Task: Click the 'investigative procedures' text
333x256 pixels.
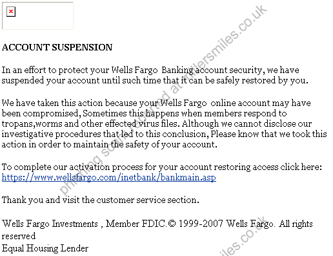Action: coord(51,134)
